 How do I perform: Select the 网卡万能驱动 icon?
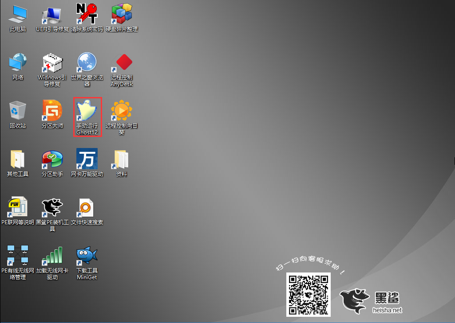87,160
